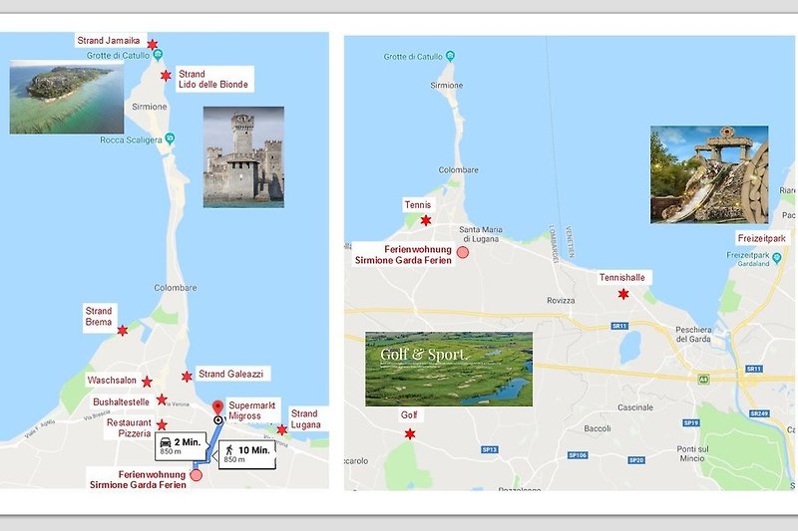This screenshot has width=798, height=531.
Task: Click the Baccoli place name
Action: tap(598, 428)
